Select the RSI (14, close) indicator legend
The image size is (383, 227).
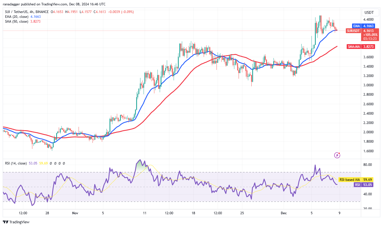point(16,163)
